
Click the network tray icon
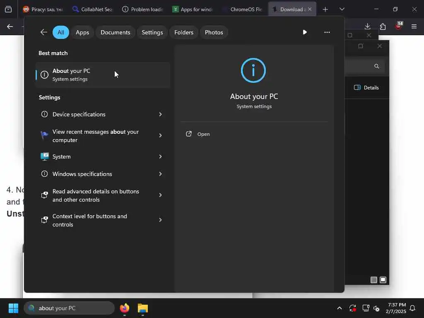coord(366,308)
